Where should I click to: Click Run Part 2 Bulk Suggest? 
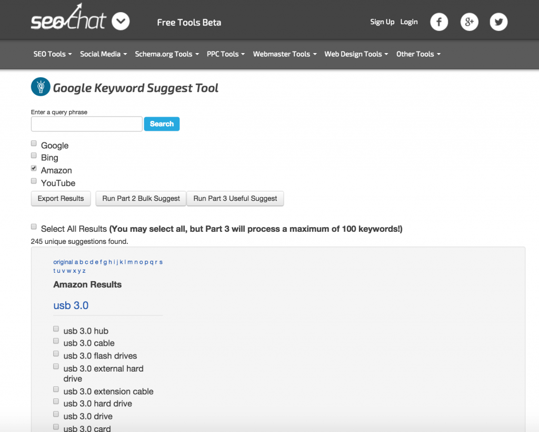click(x=141, y=199)
